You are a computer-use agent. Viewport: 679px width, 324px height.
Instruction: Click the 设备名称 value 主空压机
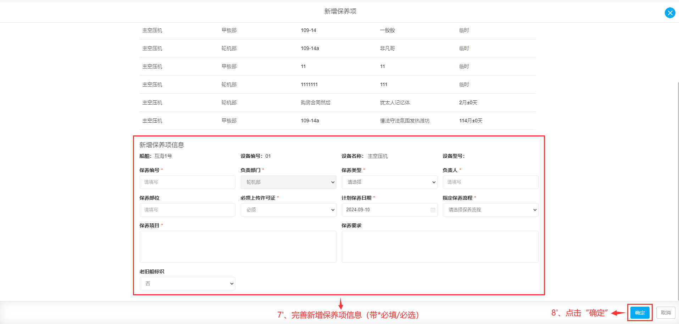pos(378,156)
